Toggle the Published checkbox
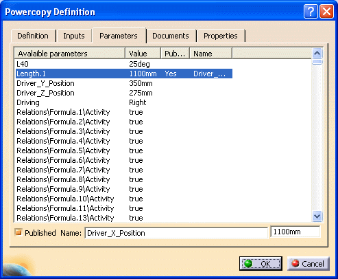This screenshot has width=338, height=279. pos(18,232)
